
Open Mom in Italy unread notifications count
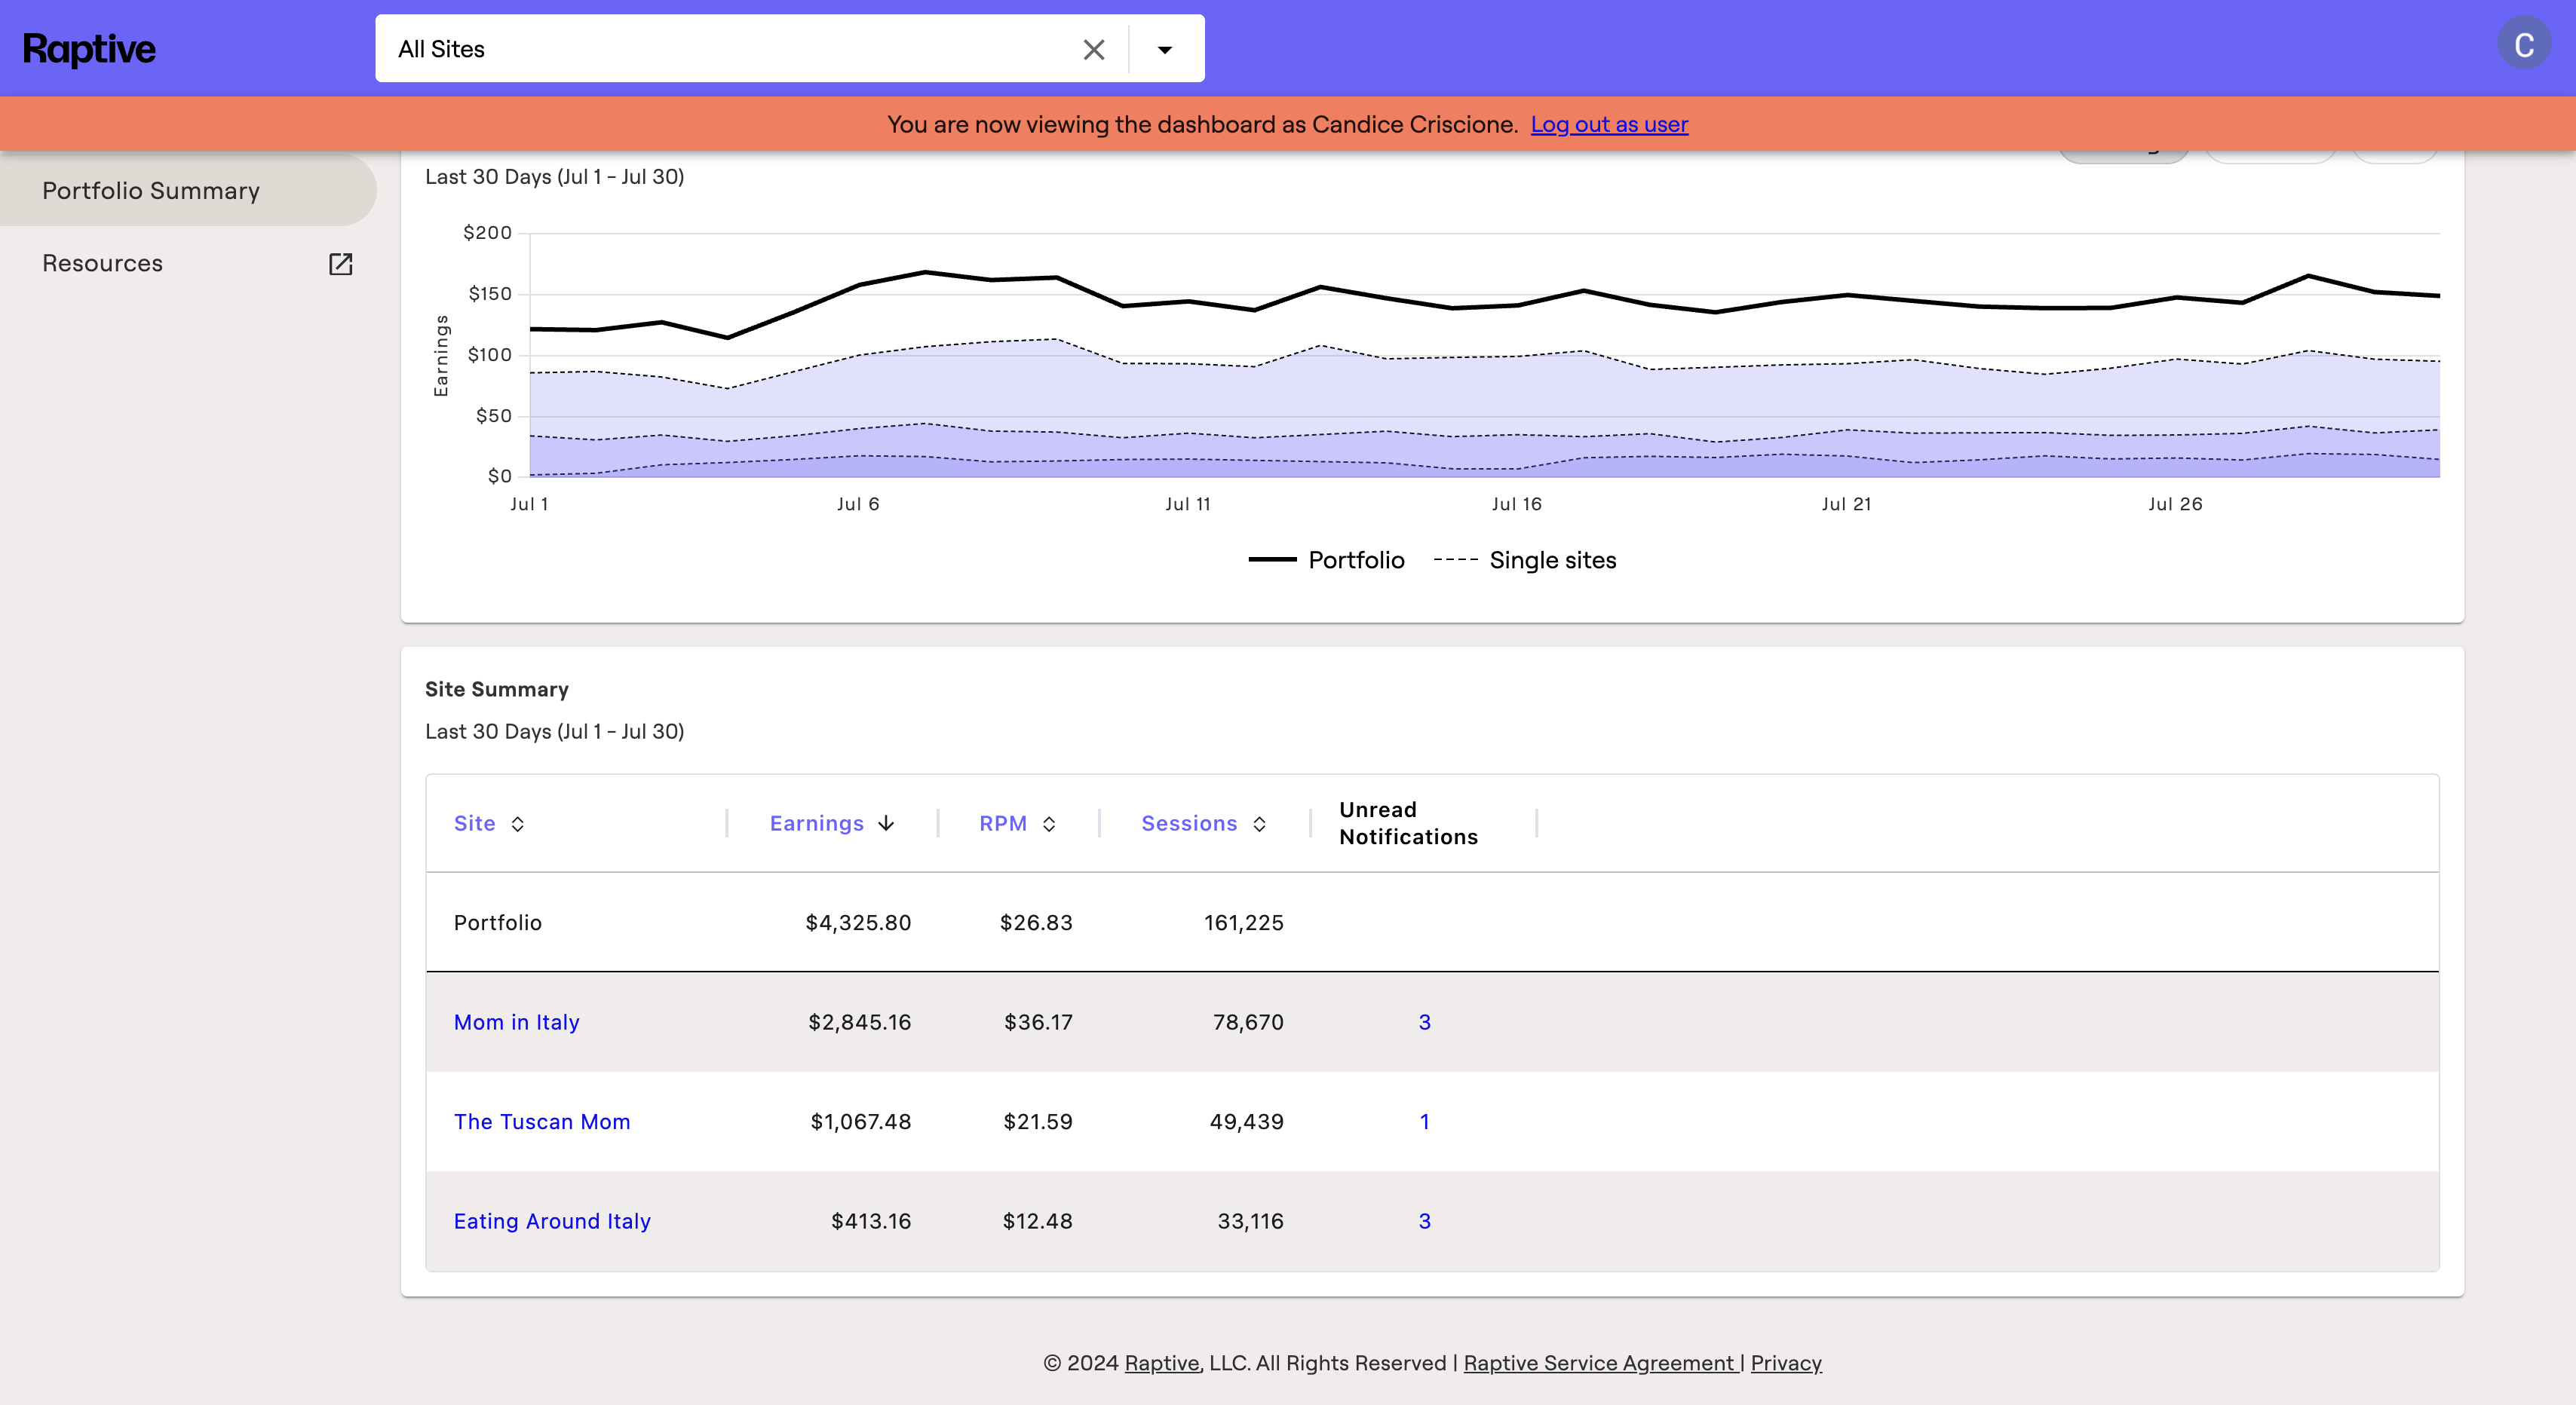[x=1424, y=1022]
